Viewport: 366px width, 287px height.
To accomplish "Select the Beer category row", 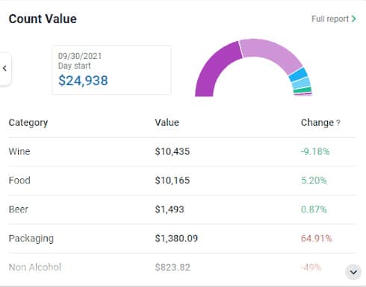I will (182, 209).
